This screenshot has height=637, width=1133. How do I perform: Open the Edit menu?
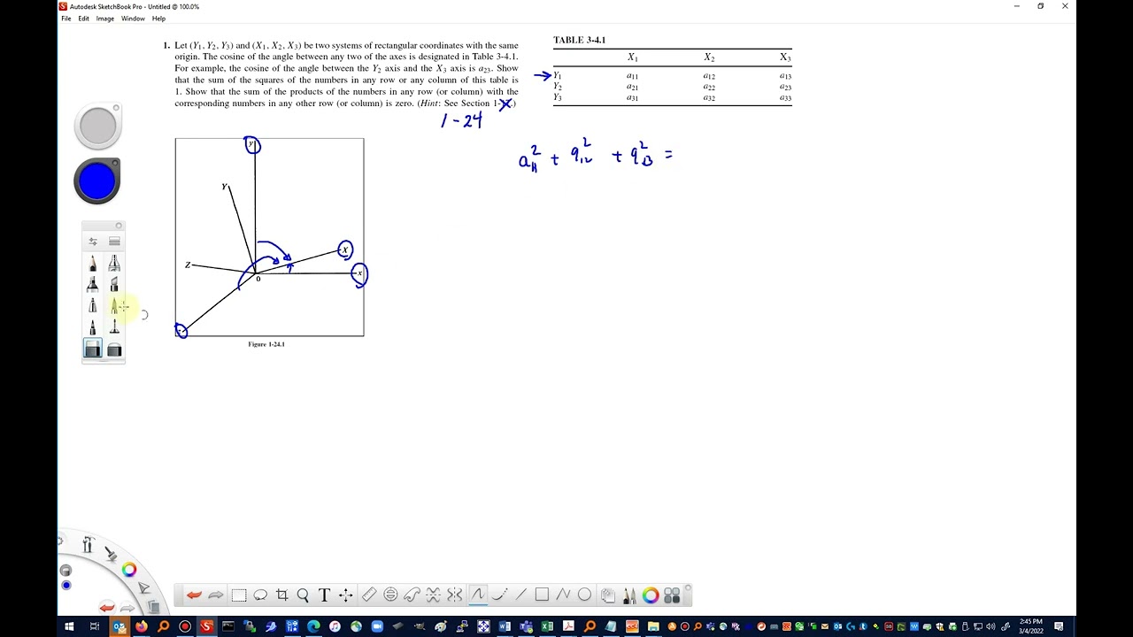(x=83, y=19)
